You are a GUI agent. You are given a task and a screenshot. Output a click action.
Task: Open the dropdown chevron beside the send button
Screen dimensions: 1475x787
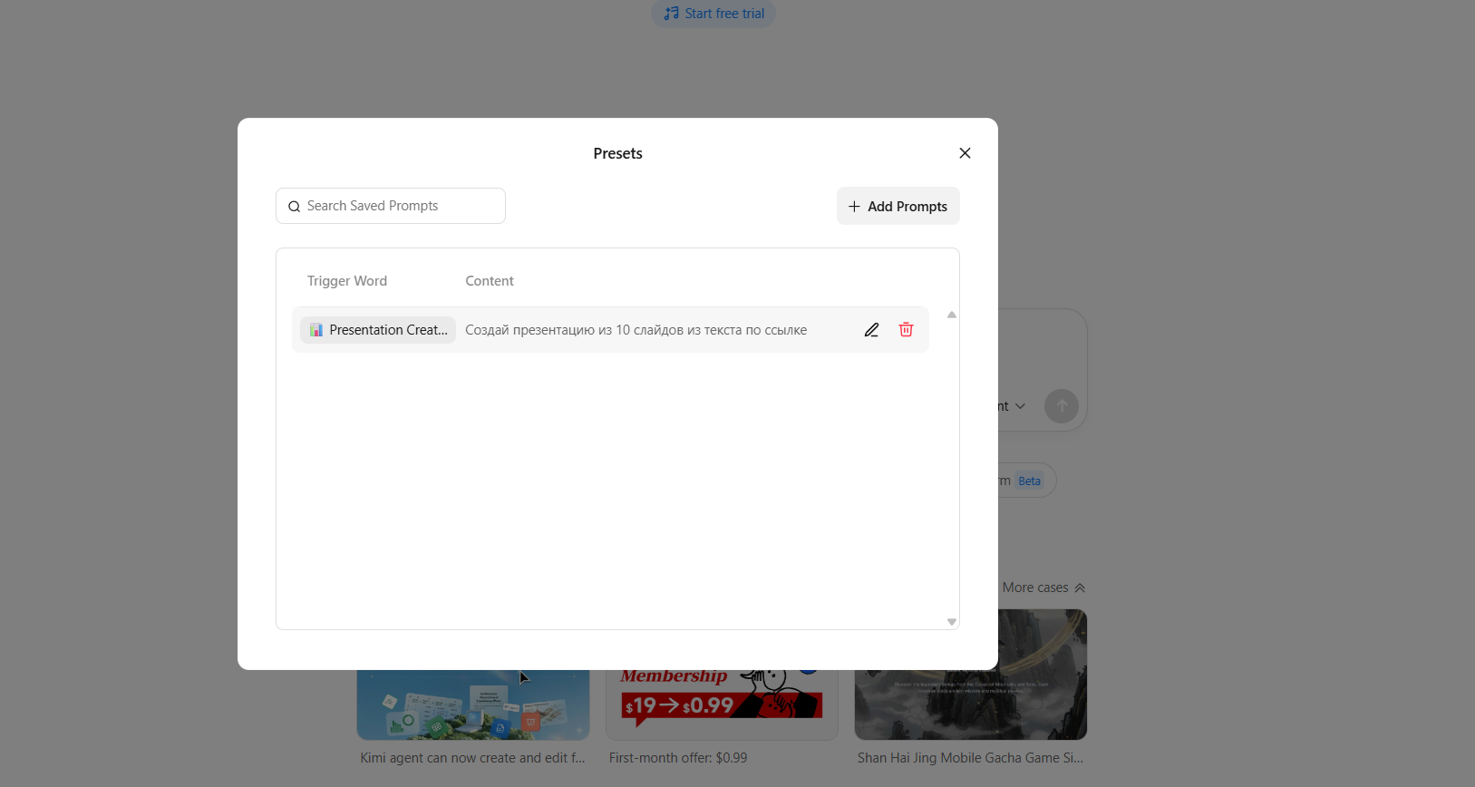point(1020,406)
